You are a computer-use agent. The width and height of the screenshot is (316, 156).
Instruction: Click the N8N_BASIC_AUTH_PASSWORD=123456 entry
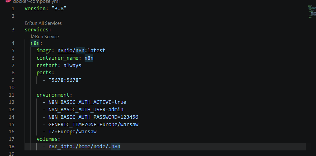pyautogui.click(x=93, y=117)
